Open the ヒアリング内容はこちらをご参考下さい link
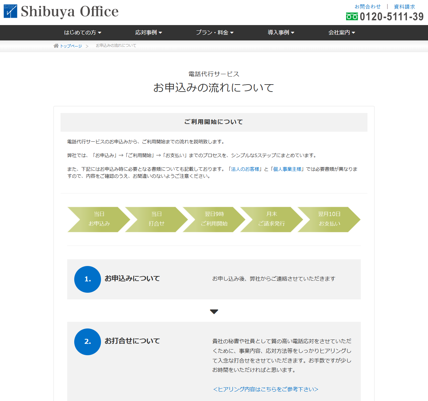 pyautogui.click(x=265, y=389)
